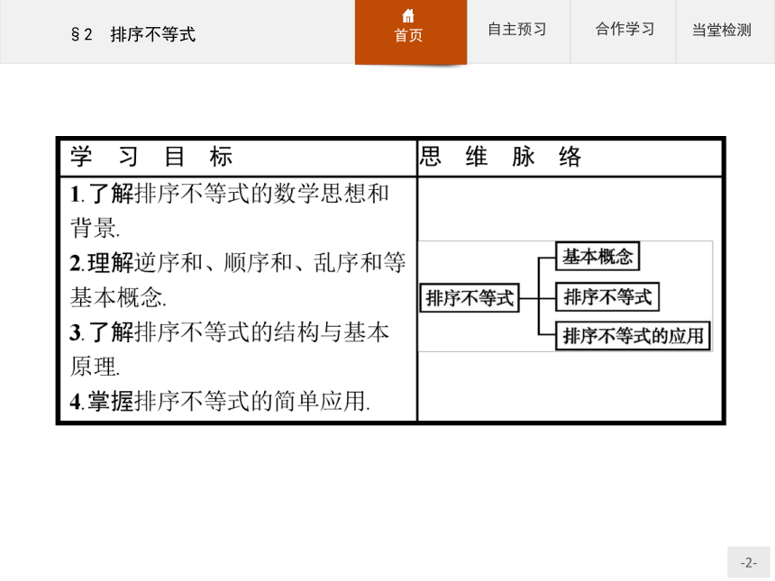Select the 排序不等式的应用 box in the mind map

[x=634, y=336]
